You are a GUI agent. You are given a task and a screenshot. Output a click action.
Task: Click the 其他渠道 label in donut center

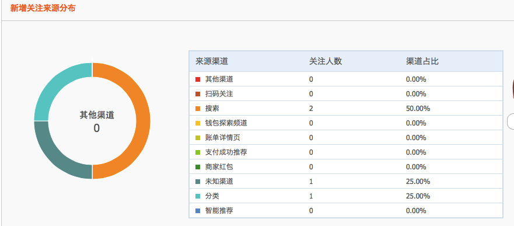click(x=97, y=115)
